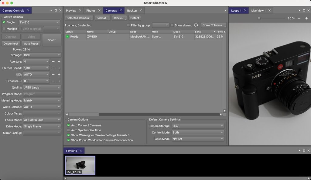Select the Loupe 1 tab
Viewport: 311px width, 180px height.
point(236,11)
